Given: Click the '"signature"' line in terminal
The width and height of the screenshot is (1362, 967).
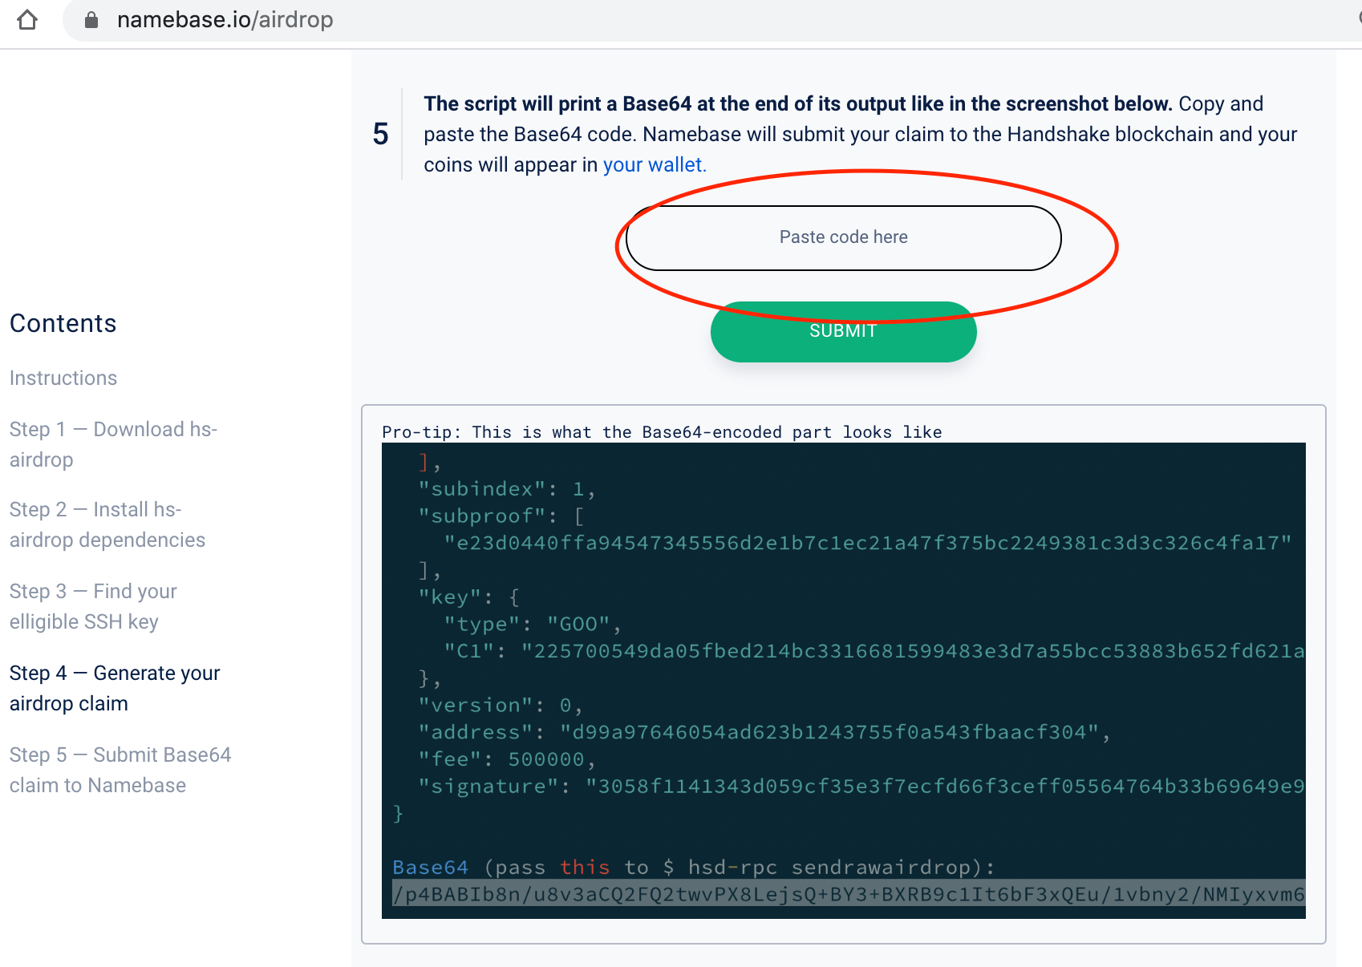Looking at the screenshot, I should pos(861,787).
